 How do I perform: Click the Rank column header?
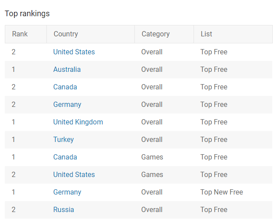20,34
